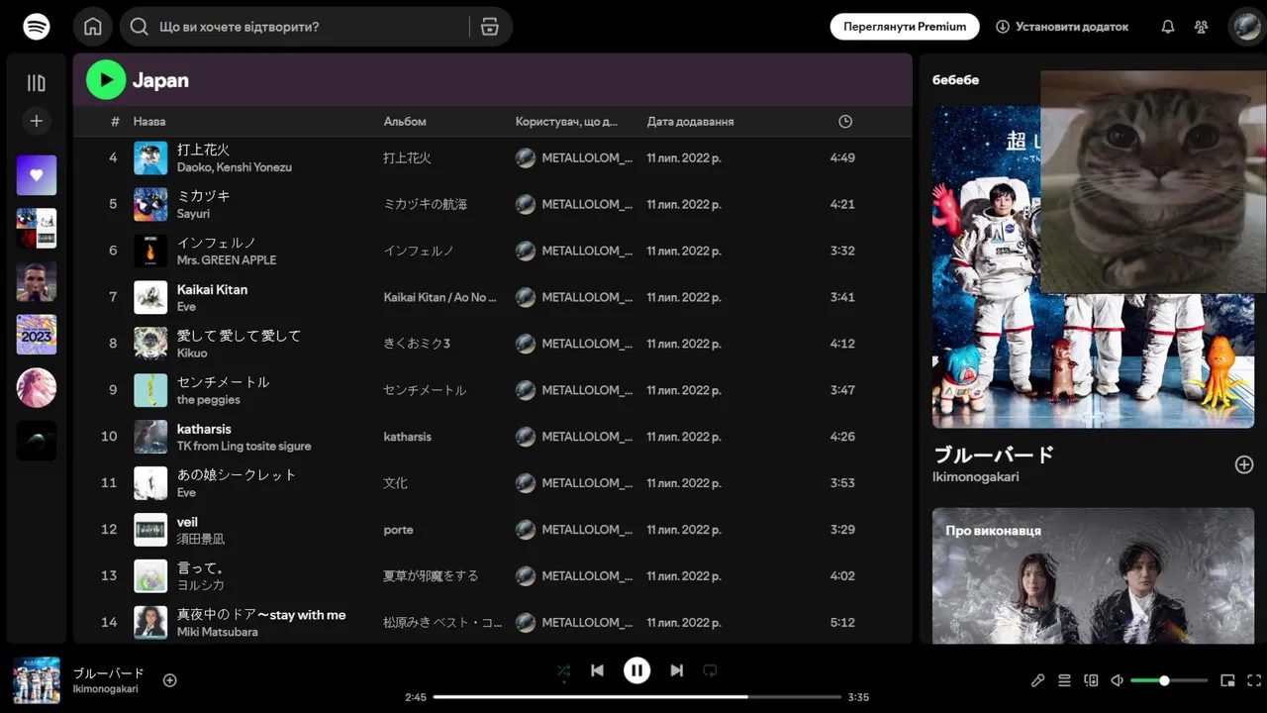The width and height of the screenshot is (1267, 713).
Task: Open Ikimonogakari artist link in right panel
Action: [x=976, y=477]
